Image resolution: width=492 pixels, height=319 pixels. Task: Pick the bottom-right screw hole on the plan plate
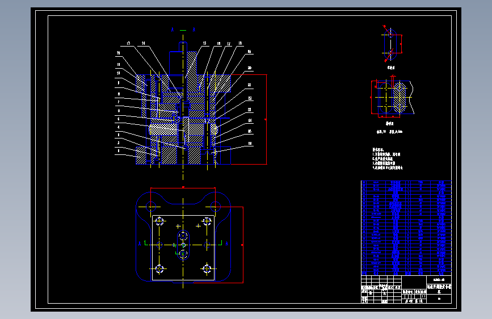[x=207, y=268]
